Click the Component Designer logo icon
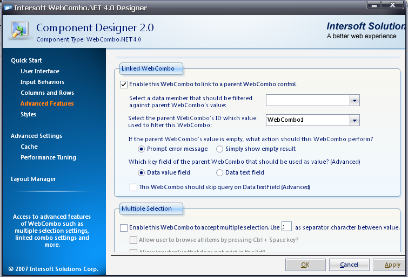 [x=20, y=30]
